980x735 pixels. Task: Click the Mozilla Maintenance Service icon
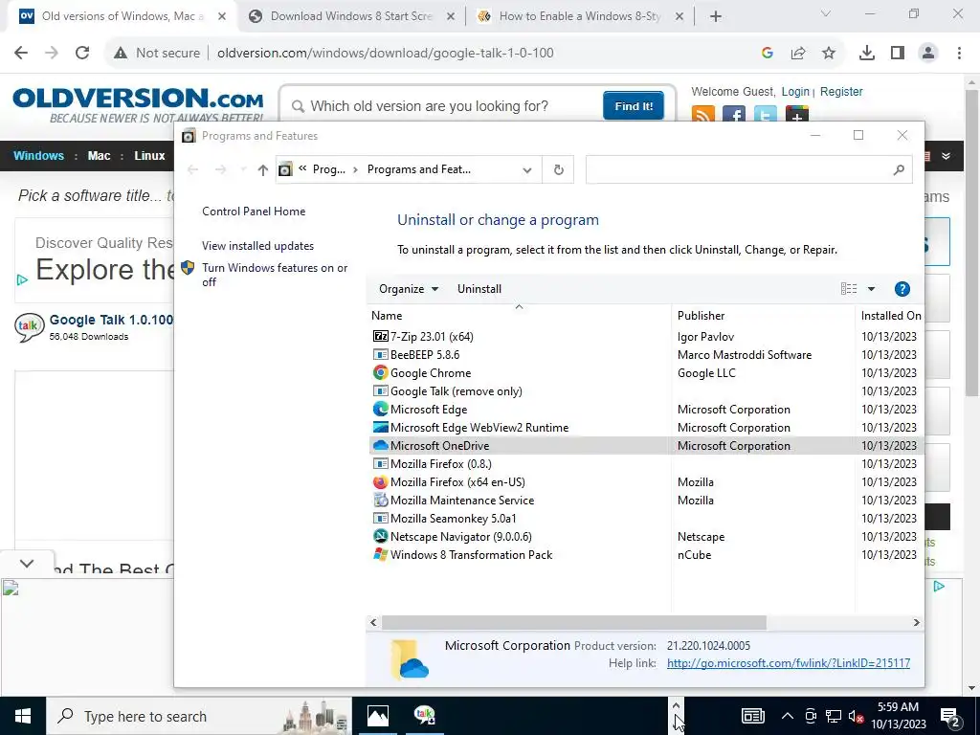click(x=380, y=500)
